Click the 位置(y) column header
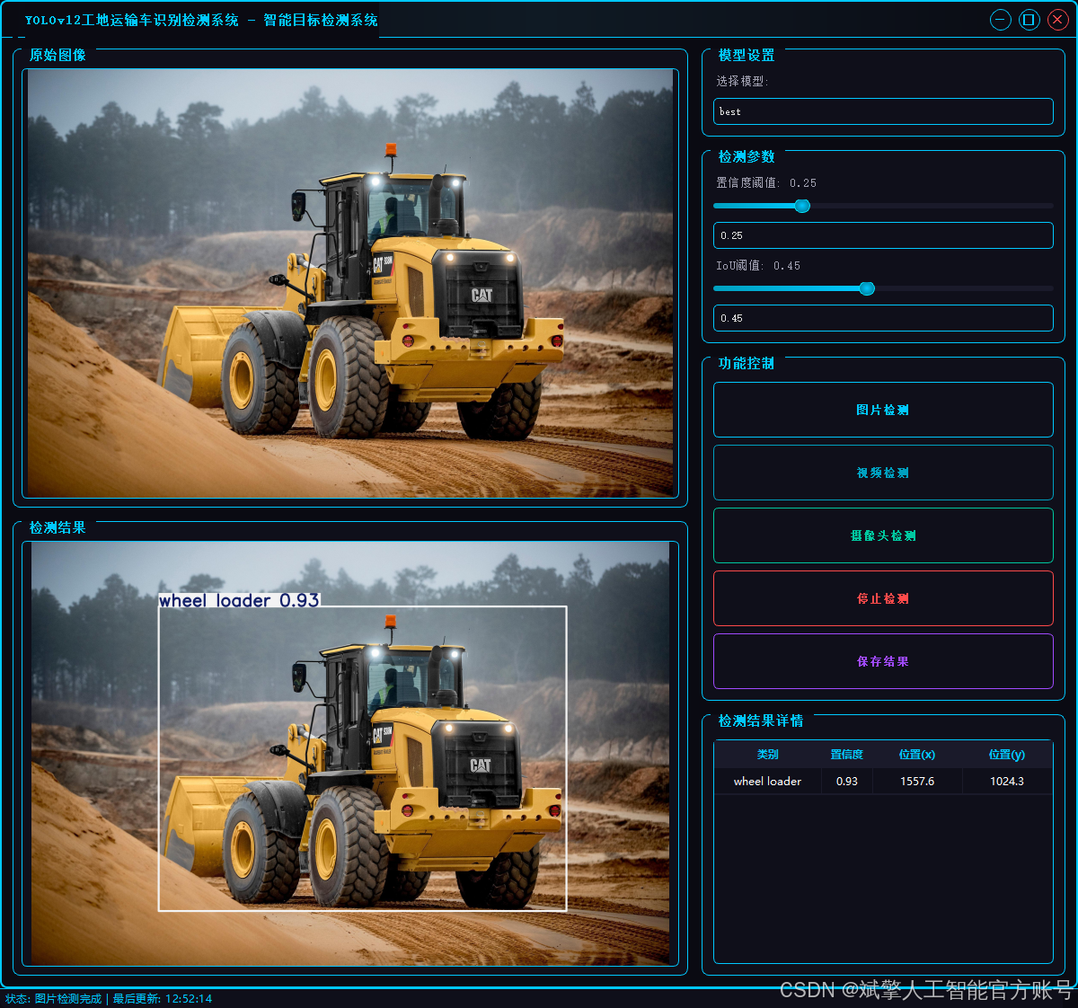1078x1008 pixels. (x=1007, y=755)
